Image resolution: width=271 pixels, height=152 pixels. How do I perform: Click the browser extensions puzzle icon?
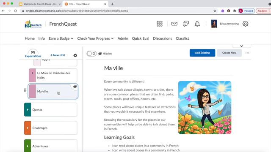tap(235, 11)
